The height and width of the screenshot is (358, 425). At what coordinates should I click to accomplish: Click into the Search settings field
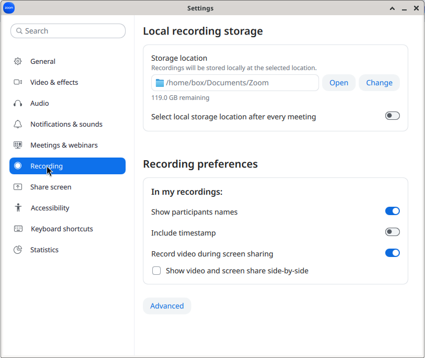pos(68,31)
